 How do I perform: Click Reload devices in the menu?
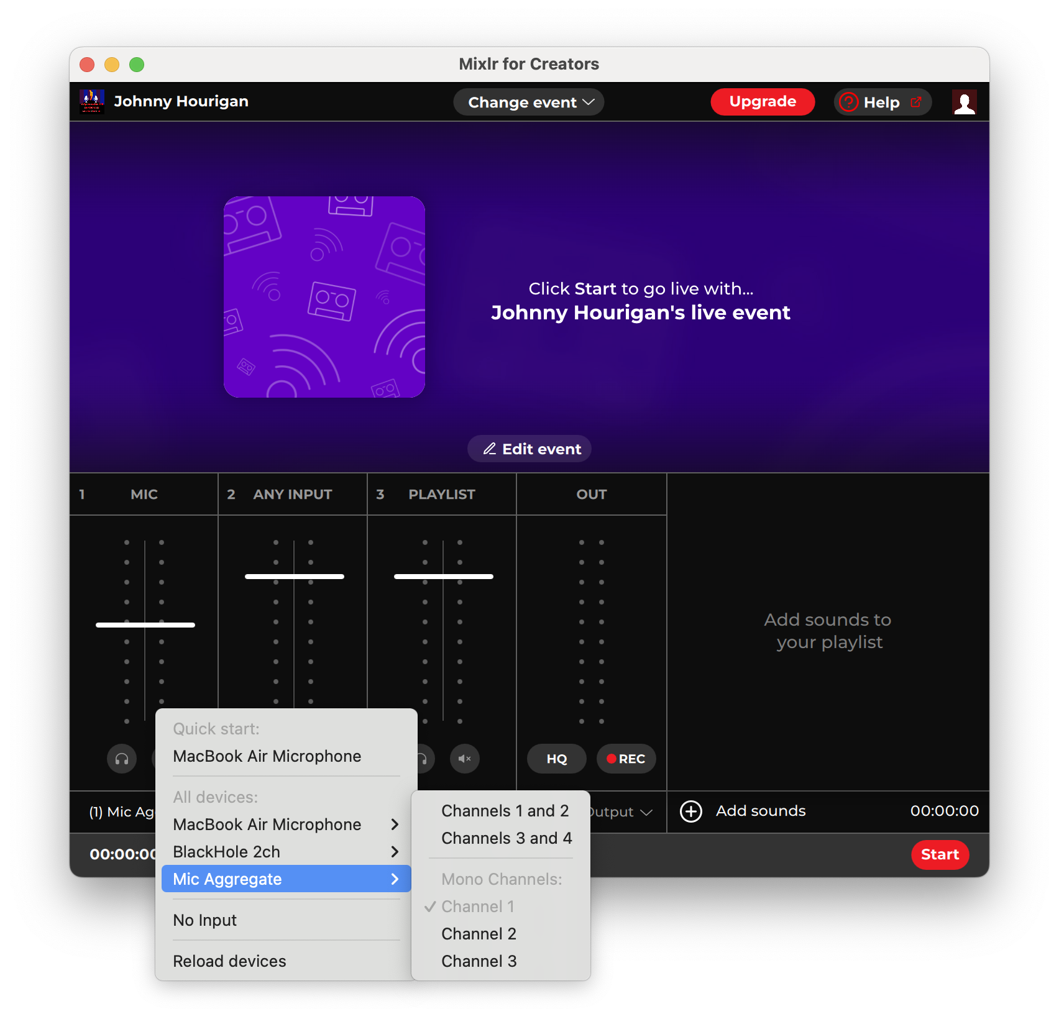pos(286,961)
